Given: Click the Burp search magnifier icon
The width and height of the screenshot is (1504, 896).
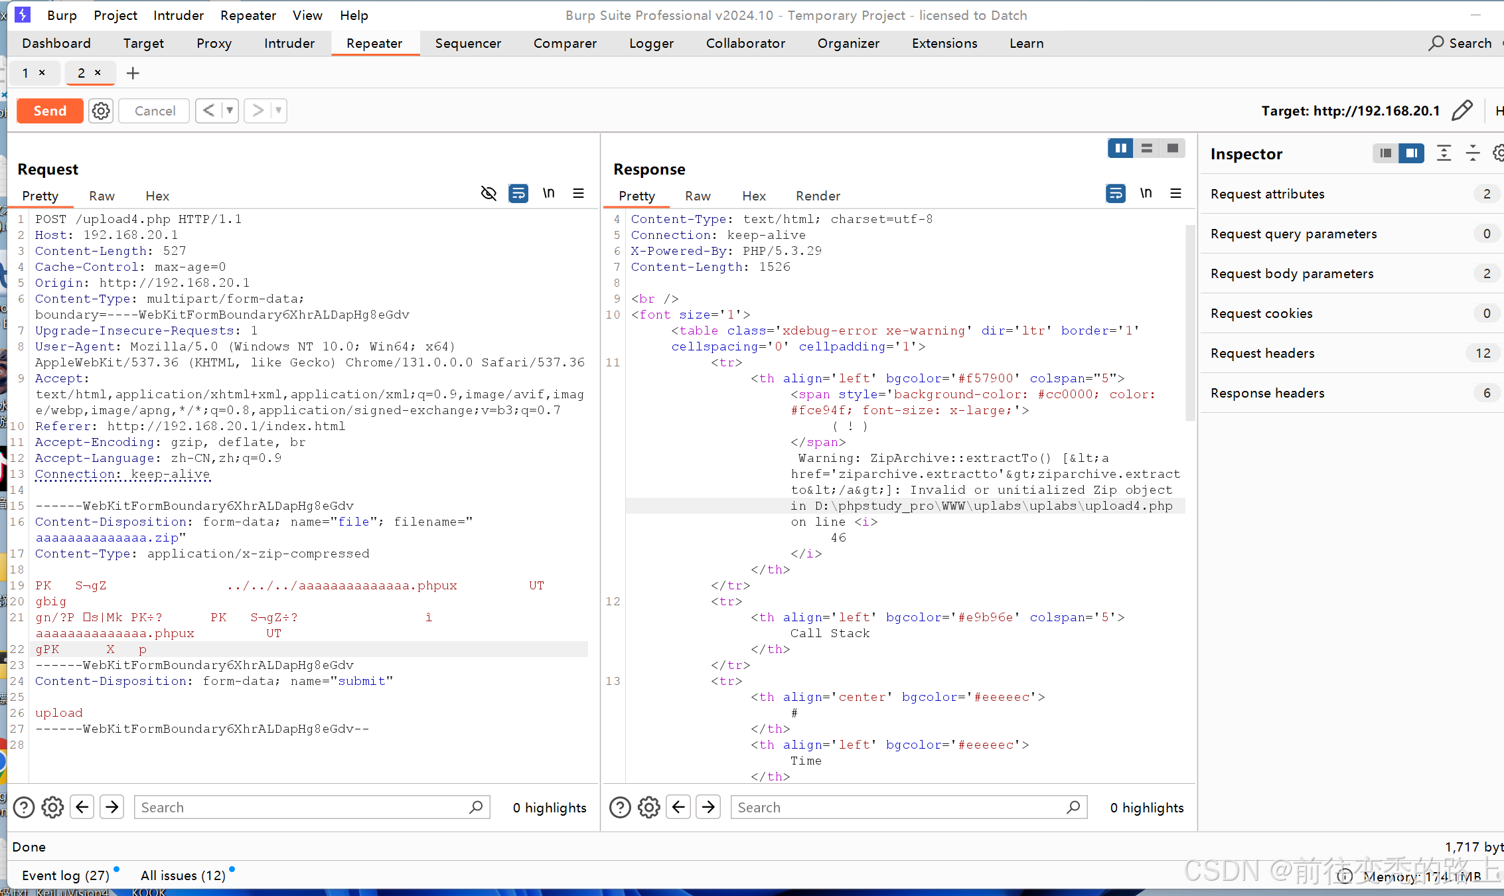Looking at the screenshot, I should point(1436,43).
